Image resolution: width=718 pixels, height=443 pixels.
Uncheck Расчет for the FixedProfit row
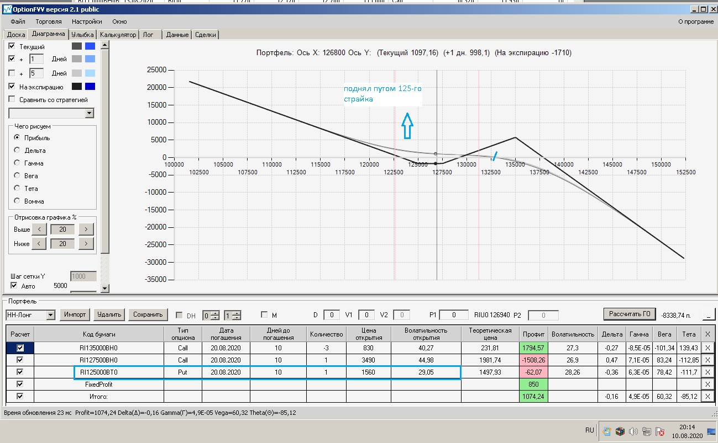pos(20,385)
